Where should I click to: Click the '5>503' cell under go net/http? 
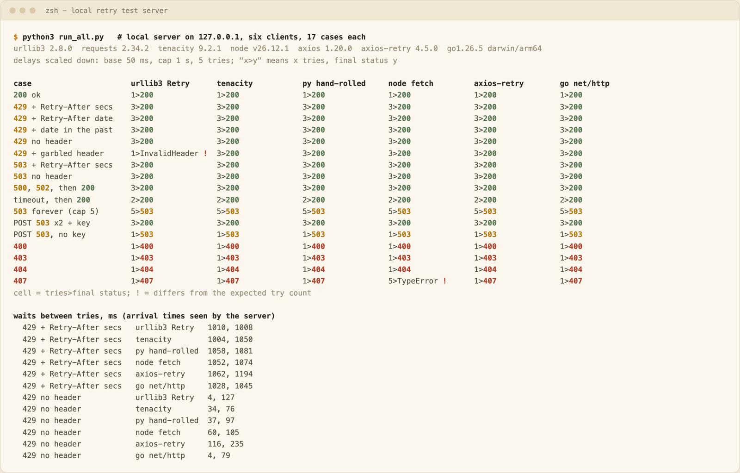(571, 212)
